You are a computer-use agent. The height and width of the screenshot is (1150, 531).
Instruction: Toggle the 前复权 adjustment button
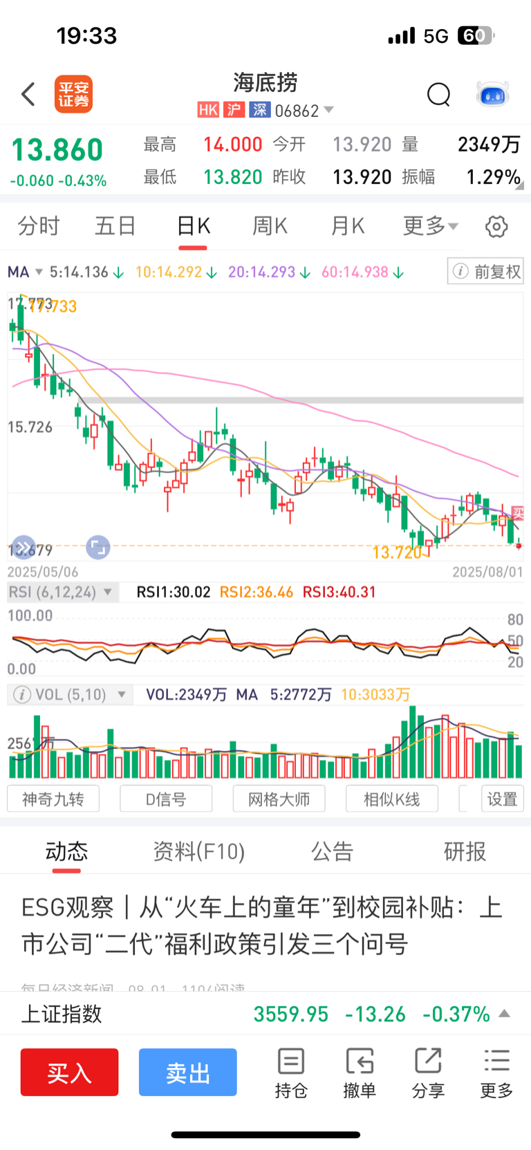485,272
